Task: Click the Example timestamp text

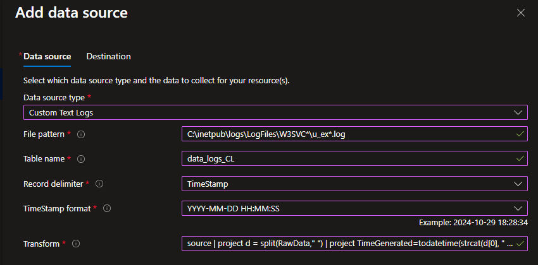Action: [x=473, y=223]
